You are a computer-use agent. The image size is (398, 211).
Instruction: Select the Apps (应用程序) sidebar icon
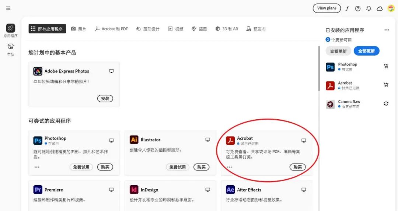pyautogui.click(x=10, y=28)
